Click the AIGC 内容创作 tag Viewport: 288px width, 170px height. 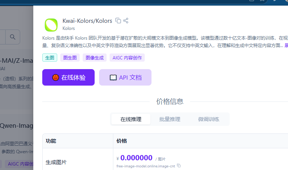click(x=127, y=58)
